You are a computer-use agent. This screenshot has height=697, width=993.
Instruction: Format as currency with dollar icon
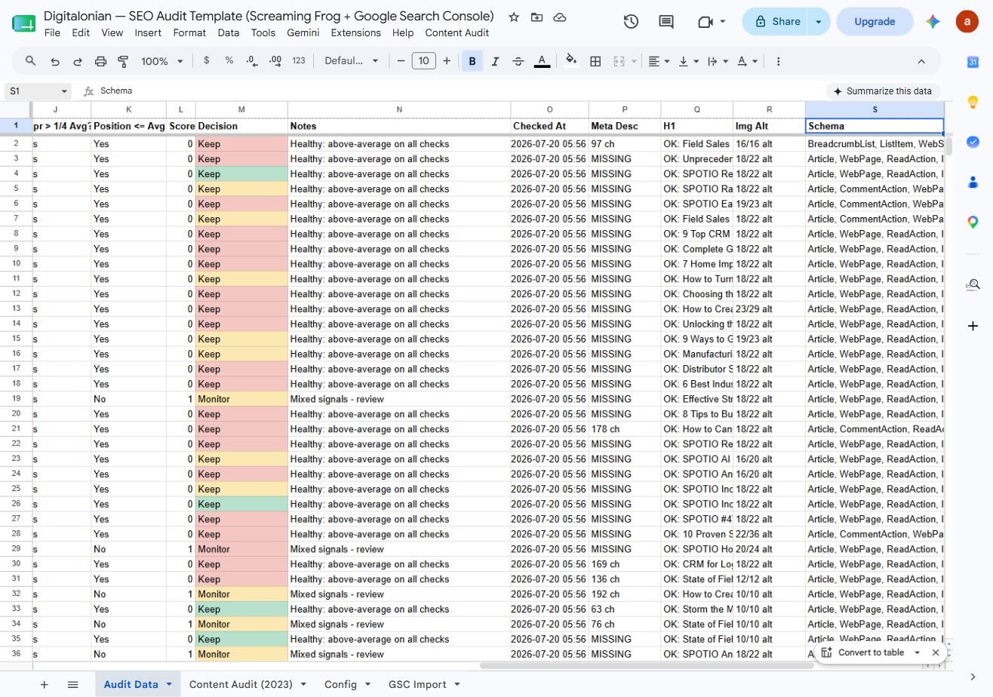(x=206, y=60)
